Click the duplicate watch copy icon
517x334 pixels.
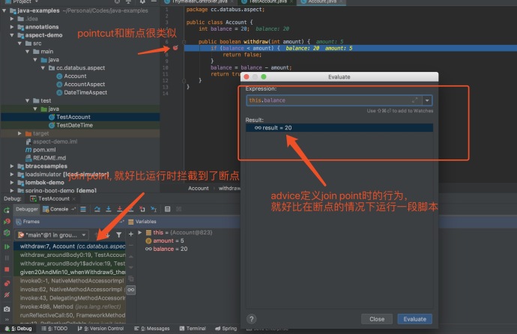(x=131, y=279)
